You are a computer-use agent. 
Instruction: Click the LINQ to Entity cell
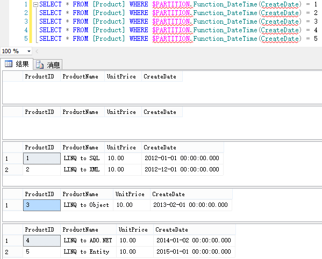89,252
